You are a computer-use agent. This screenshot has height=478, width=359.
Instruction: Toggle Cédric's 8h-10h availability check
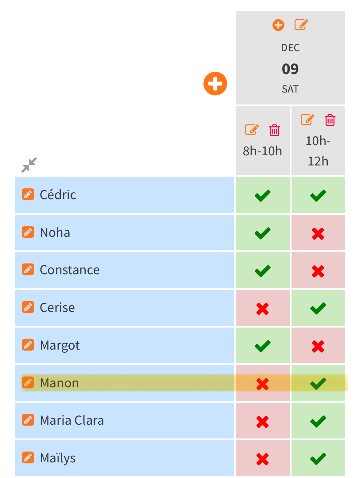(x=263, y=195)
